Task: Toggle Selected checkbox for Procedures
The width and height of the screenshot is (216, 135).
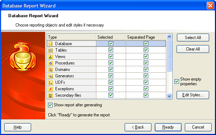Action: 111,63
